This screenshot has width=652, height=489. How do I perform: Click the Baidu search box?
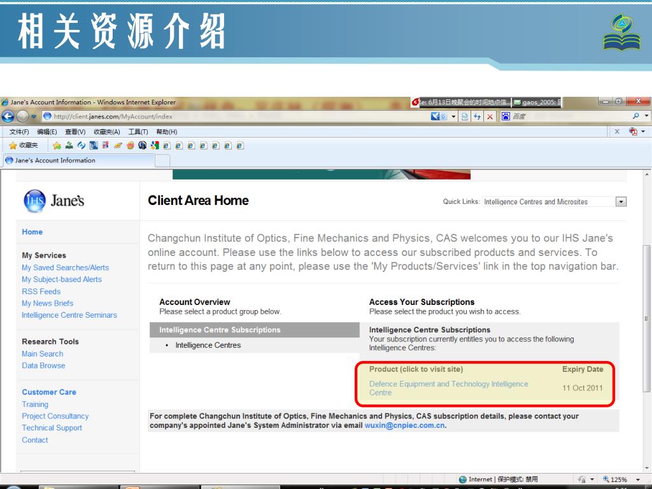(x=570, y=116)
